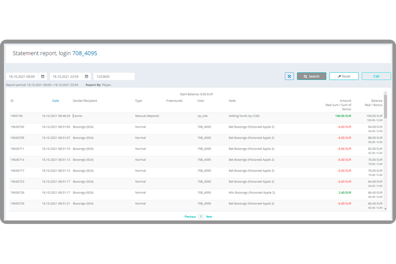
Task: Open the 708_4095 login link
Action: click(x=84, y=53)
